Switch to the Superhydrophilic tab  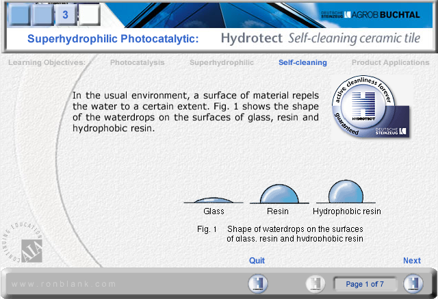point(222,62)
